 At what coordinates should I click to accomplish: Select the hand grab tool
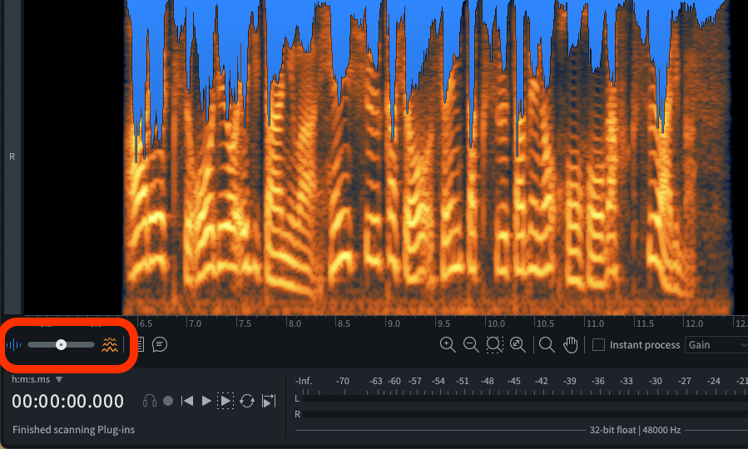(x=571, y=344)
